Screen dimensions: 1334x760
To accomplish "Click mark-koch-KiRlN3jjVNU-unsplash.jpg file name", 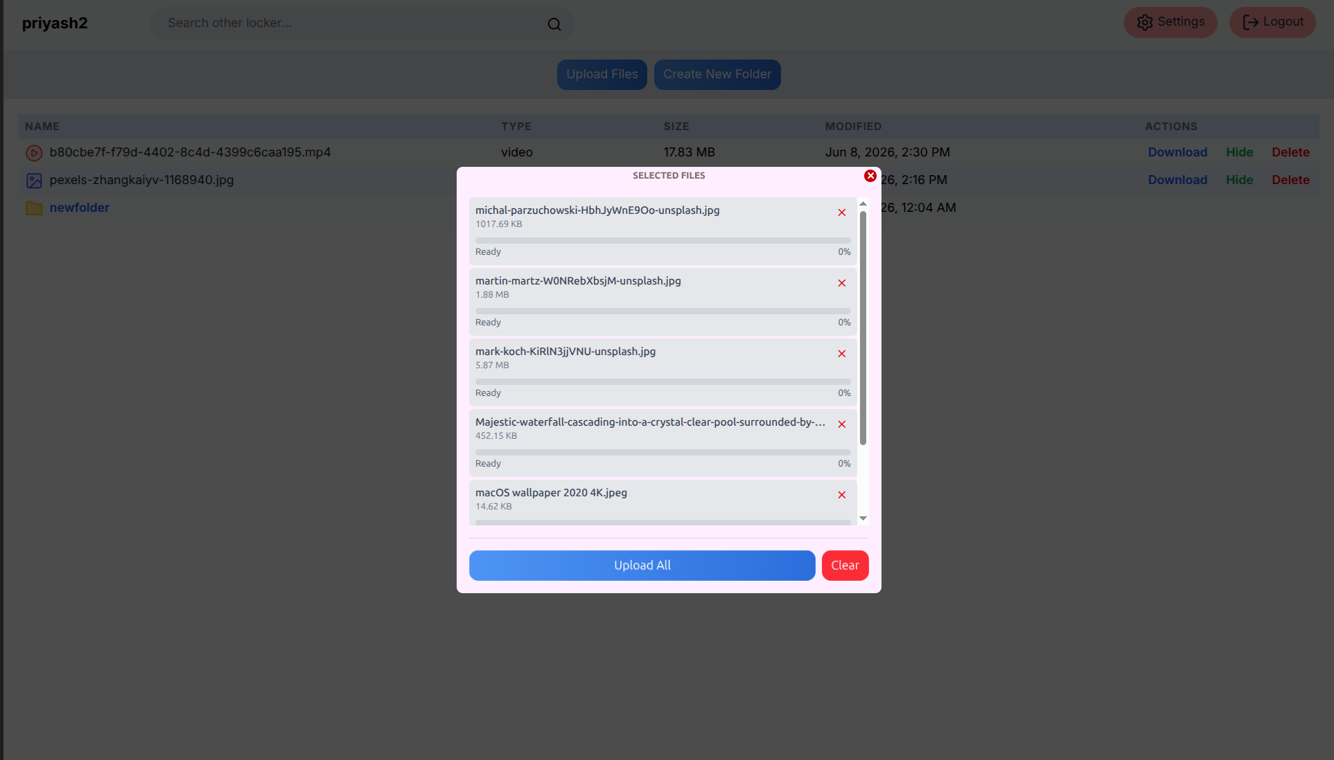I will coord(565,352).
